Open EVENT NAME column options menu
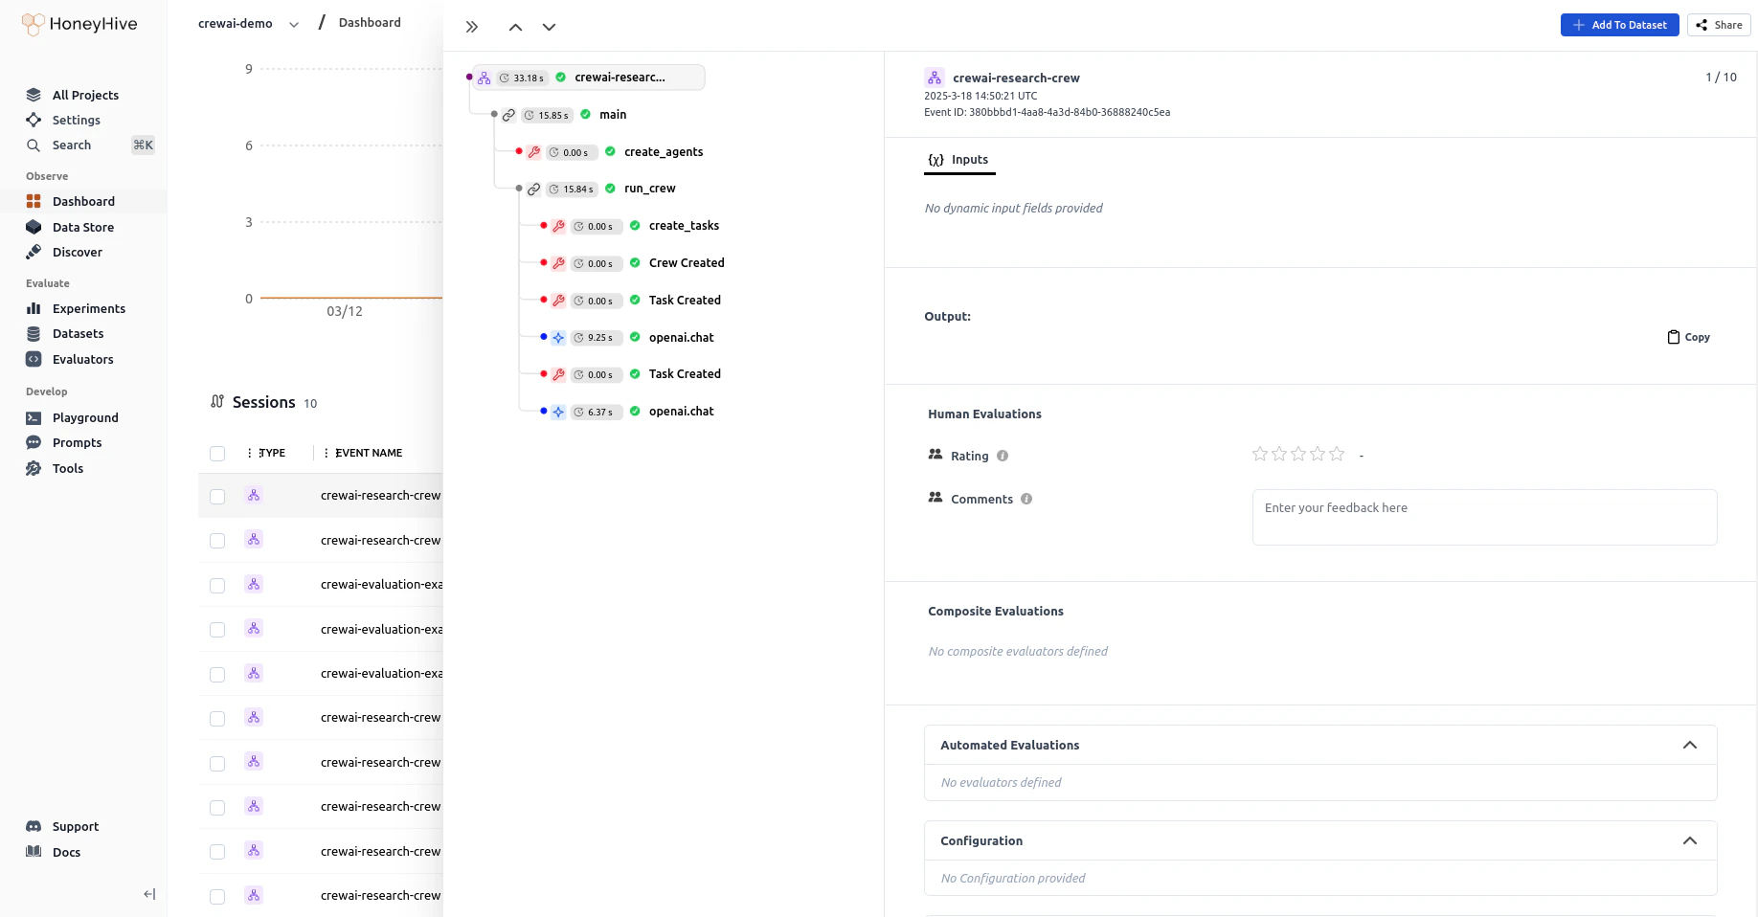This screenshot has width=1758, height=917. tap(327, 453)
